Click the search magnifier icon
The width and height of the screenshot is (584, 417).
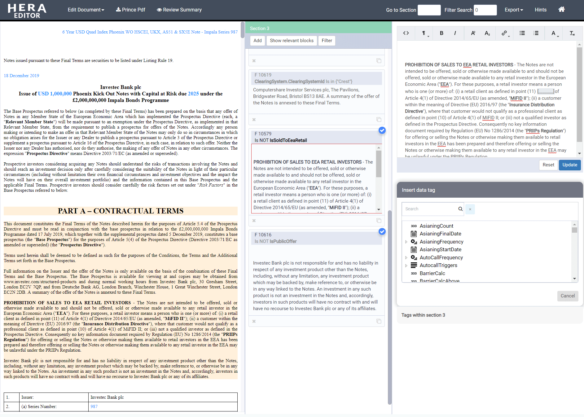click(460, 209)
